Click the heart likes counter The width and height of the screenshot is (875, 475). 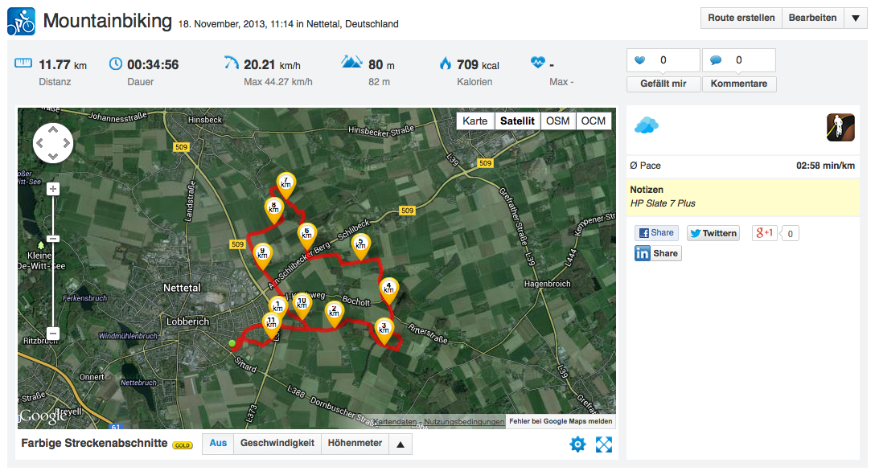663,60
